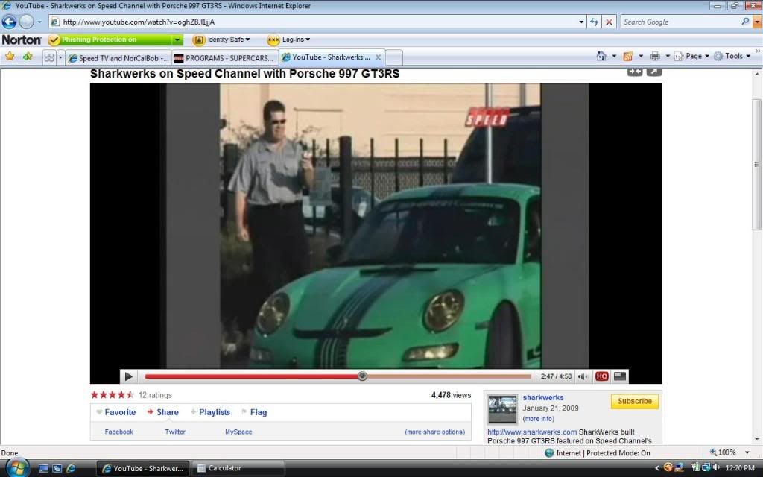The height and width of the screenshot is (477, 763).
Task: Click the Add to Favorites star-plus icon
Action: coord(28,57)
